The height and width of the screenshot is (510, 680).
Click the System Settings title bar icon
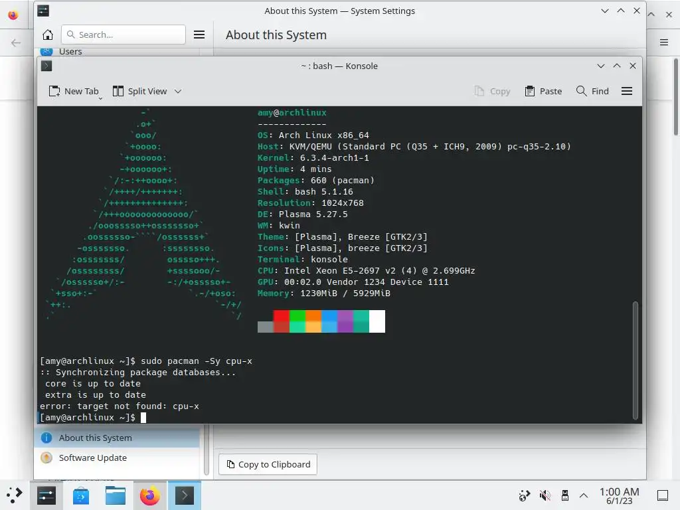(43, 11)
